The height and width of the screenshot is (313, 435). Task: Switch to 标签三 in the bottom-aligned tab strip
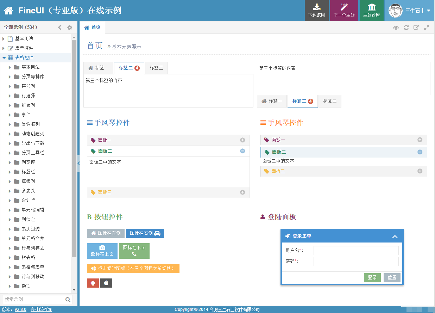pos(330,101)
